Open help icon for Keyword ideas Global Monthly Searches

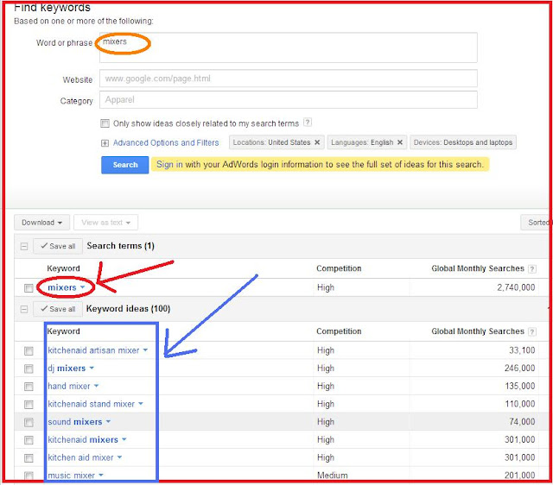pos(532,331)
